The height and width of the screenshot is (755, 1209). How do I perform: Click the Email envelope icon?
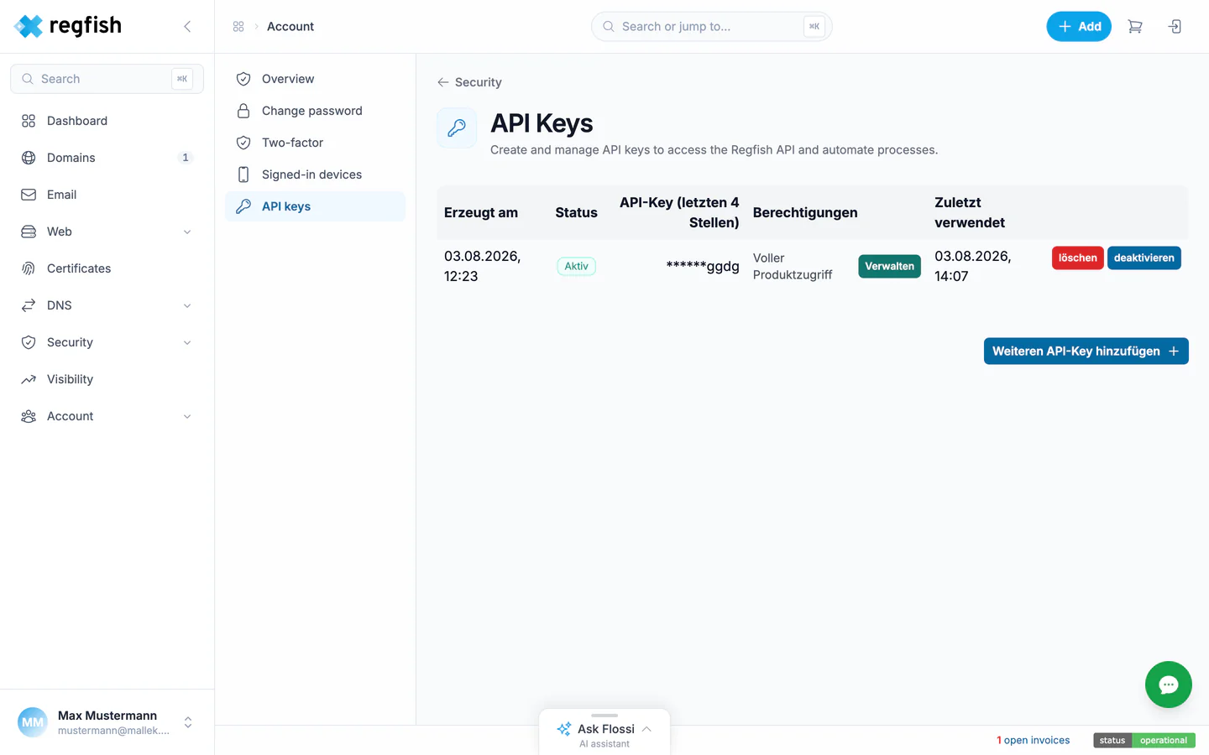[x=29, y=195]
